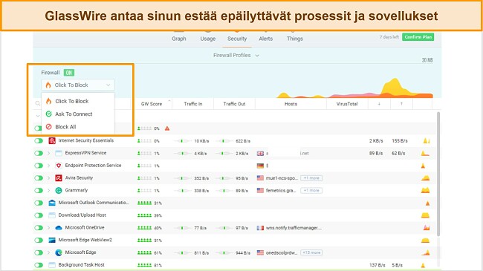This screenshot has width=483, height=271.
Task: Sort by GW Score column
Action: point(152,104)
